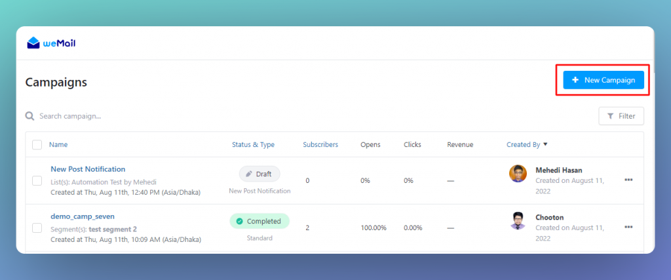Image resolution: width=671 pixels, height=280 pixels.
Task: Open the New Post Notification campaign link
Action: point(88,169)
